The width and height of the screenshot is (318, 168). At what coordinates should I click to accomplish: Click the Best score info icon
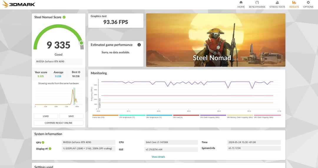click(x=79, y=72)
